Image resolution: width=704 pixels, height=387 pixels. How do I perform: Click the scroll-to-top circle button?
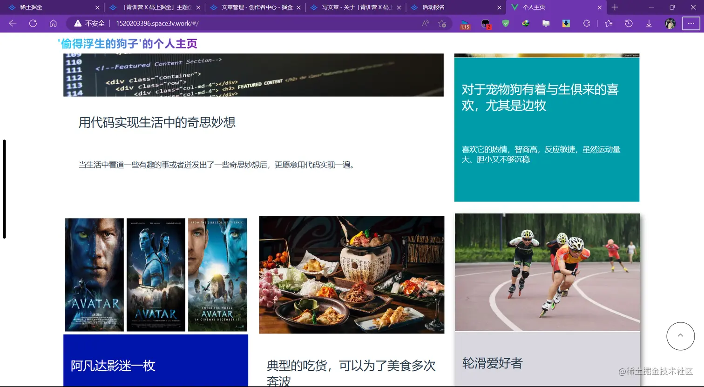click(x=680, y=336)
